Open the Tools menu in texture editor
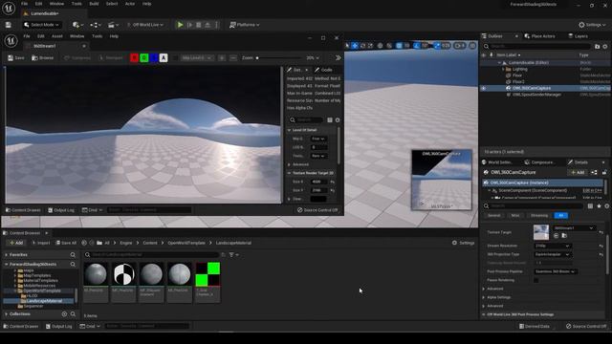Screen dimensions: 612x344 [x=97, y=36]
